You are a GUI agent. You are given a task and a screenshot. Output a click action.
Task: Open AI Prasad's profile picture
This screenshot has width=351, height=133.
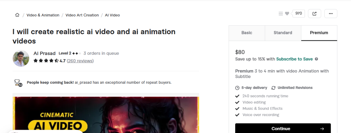pyautogui.click(x=21, y=58)
